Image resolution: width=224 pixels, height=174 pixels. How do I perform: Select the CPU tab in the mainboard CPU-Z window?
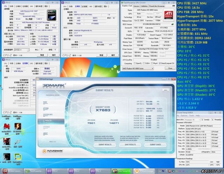coord(65,6)
